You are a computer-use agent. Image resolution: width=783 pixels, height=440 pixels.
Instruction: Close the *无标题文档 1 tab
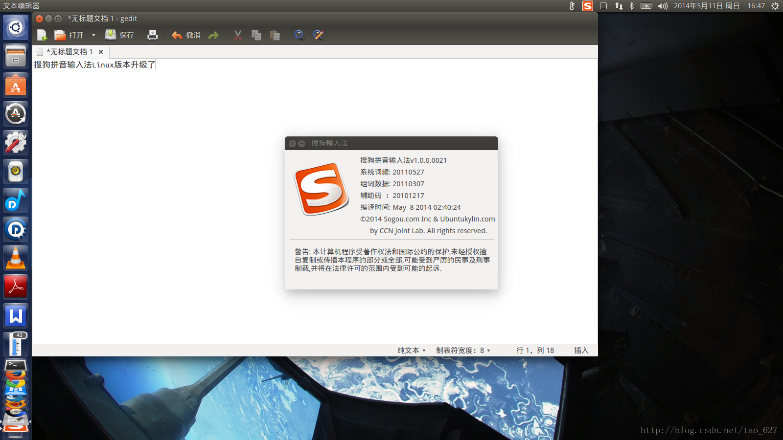(101, 52)
